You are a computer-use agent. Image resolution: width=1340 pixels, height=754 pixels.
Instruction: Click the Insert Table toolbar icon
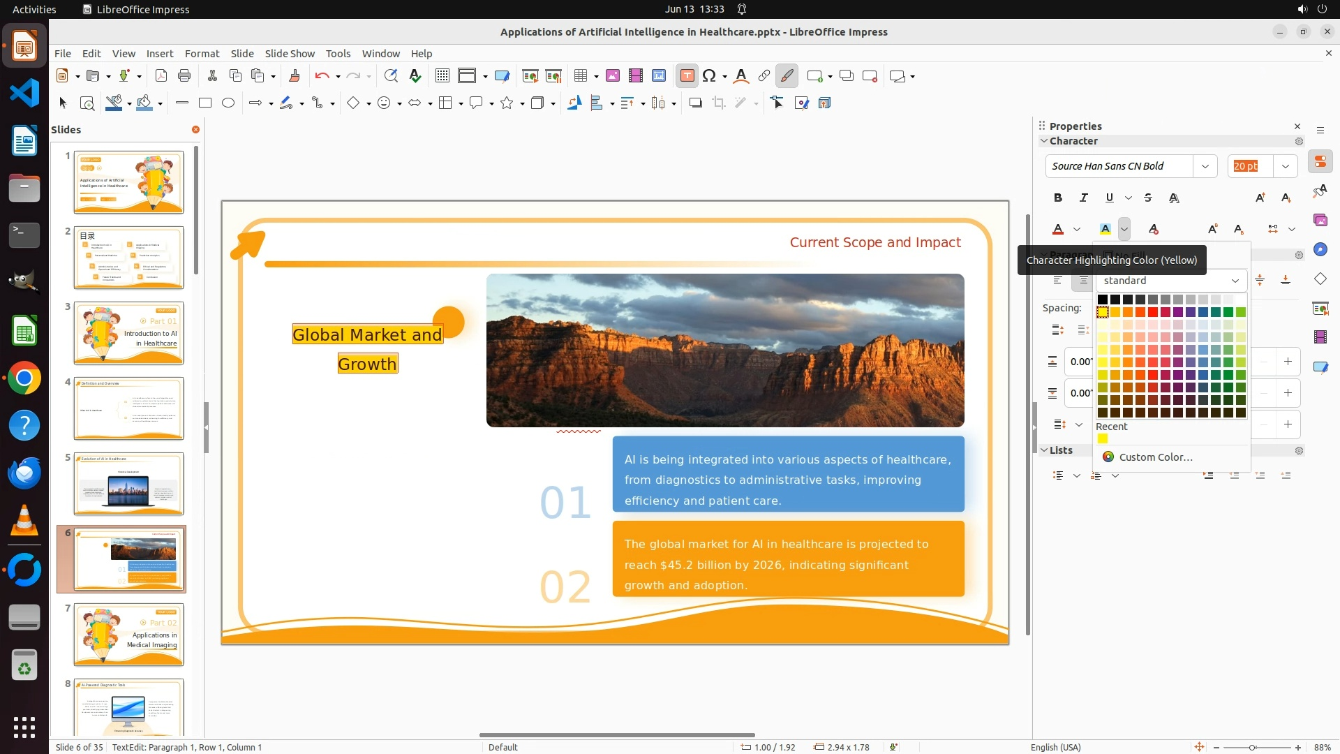tap(580, 76)
